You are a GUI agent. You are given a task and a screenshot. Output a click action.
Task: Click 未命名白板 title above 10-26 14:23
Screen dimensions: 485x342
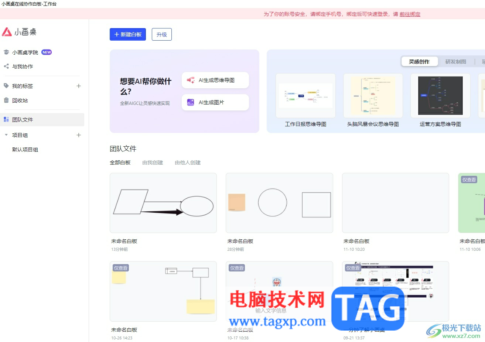124,330
